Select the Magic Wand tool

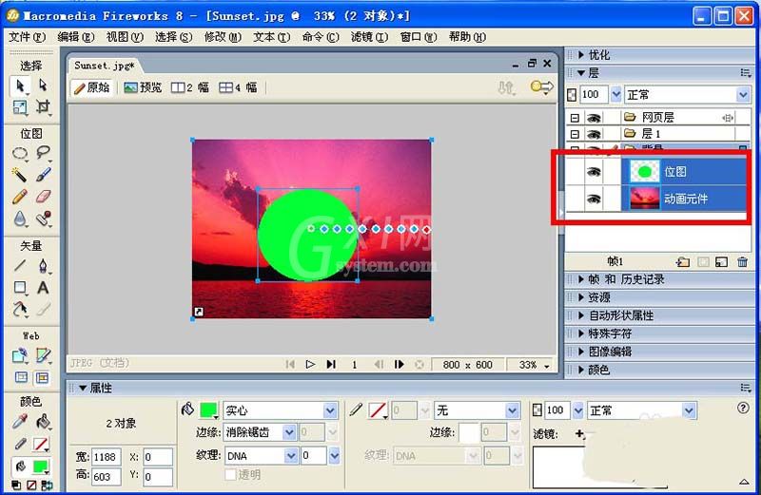pos(20,175)
